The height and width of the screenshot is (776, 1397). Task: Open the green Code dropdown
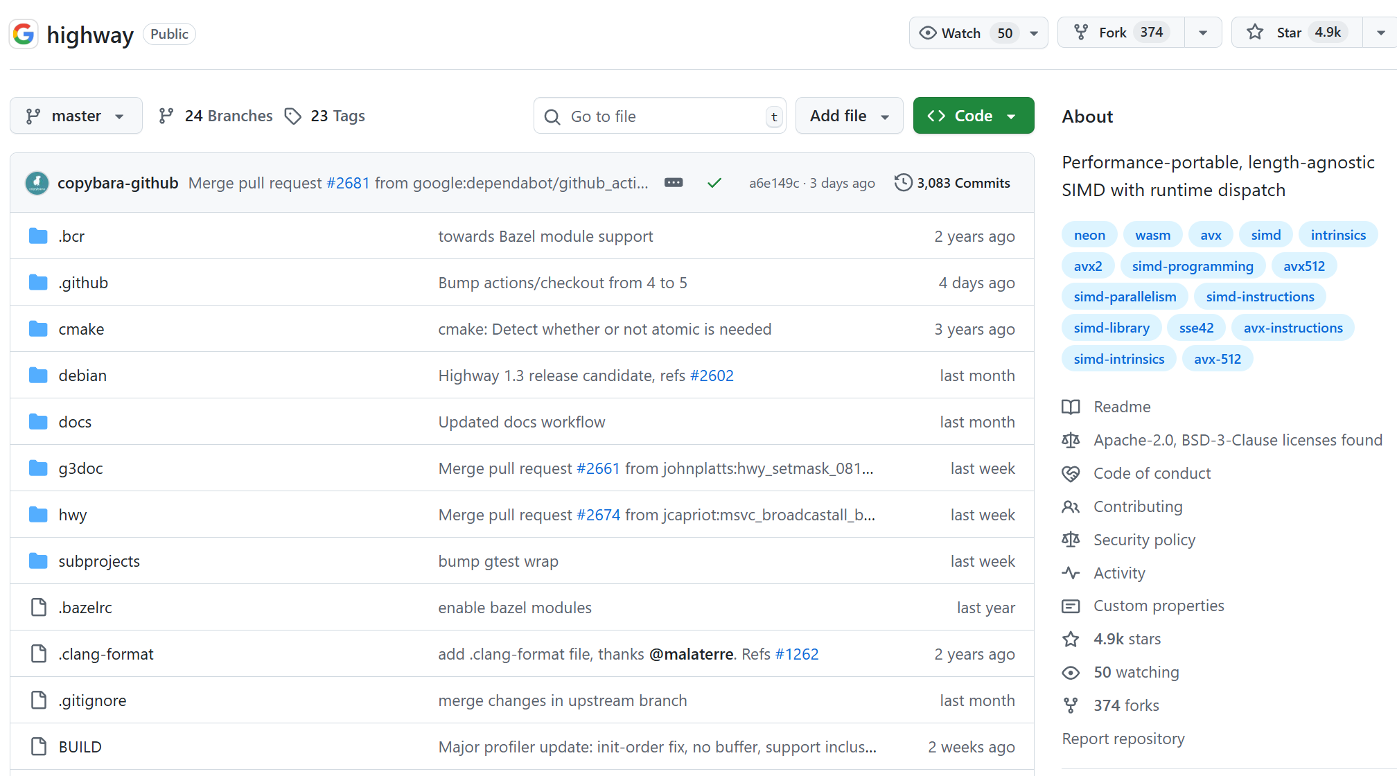[x=974, y=116]
